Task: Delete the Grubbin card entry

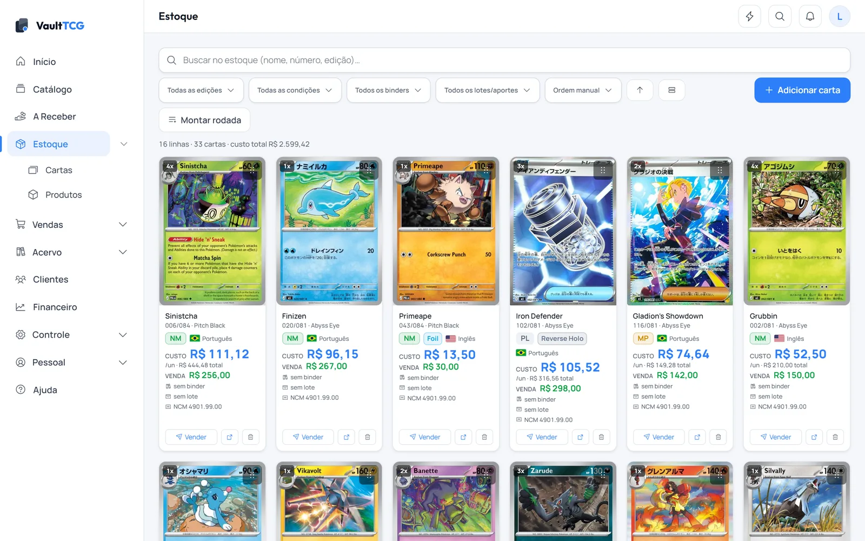Action: 835,437
